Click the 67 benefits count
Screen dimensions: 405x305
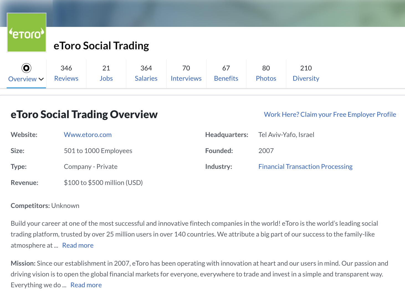coord(226,68)
